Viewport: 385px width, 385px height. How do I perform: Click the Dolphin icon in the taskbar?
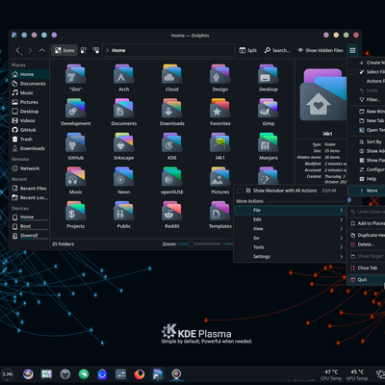(x=158, y=374)
